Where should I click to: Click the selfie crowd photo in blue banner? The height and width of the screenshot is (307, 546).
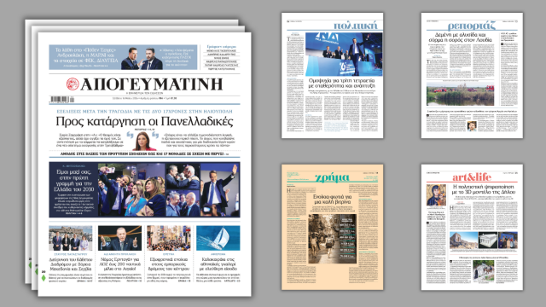coord(131,189)
